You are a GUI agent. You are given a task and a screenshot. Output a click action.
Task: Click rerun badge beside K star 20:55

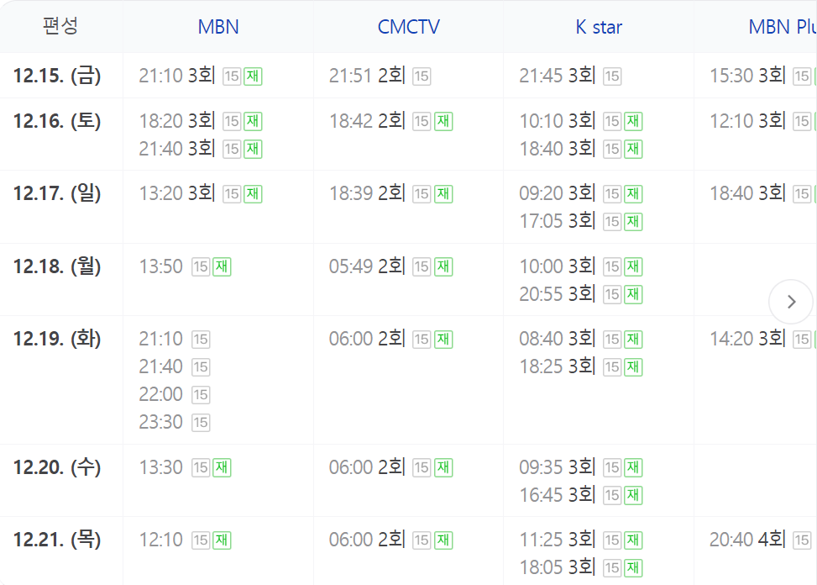[x=633, y=294]
